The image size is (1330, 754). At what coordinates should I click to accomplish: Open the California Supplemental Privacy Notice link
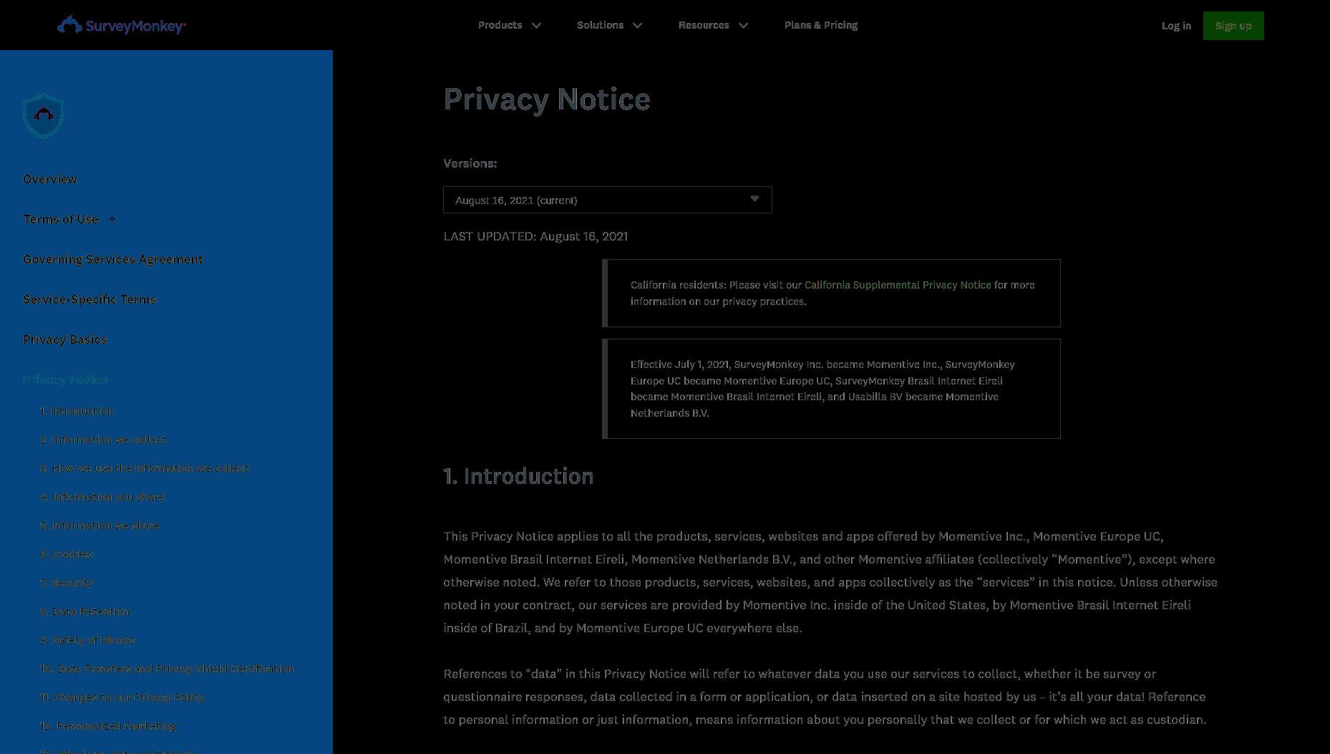tap(898, 285)
